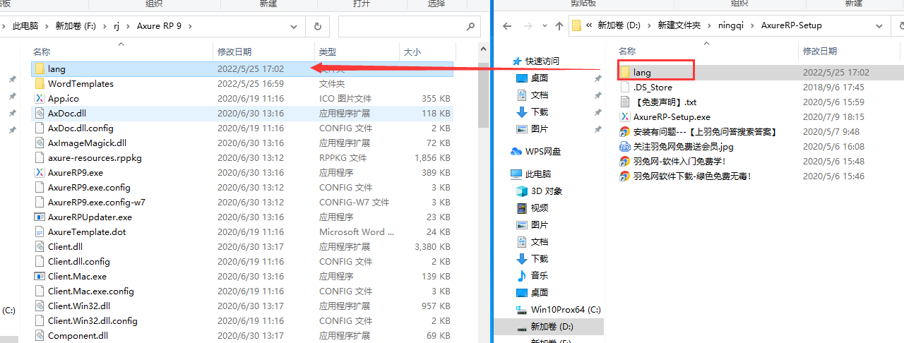The height and width of the screenshot is (343, 904).
Task: Select the Client.dll.config file name
Action: pos(78,262)
